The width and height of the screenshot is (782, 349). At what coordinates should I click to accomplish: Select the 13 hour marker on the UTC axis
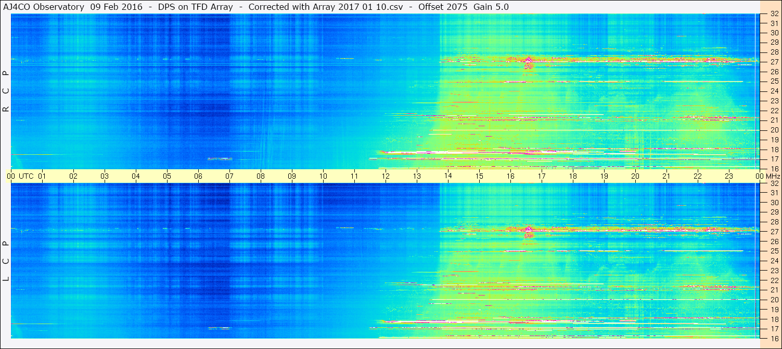417,176
